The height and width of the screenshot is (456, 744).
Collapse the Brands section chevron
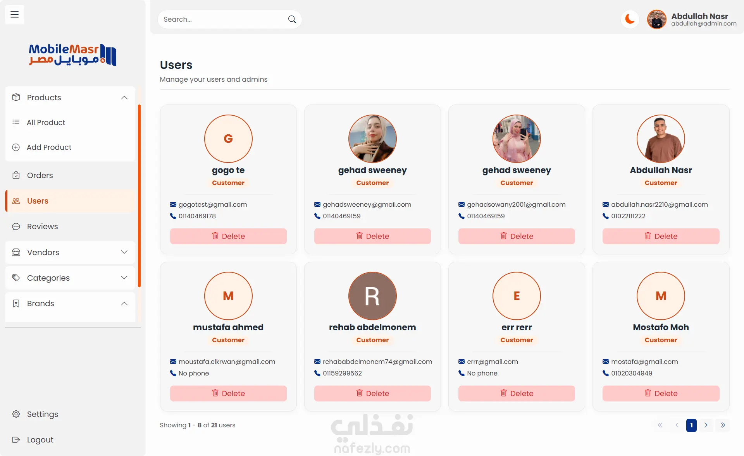coord(124,303)
